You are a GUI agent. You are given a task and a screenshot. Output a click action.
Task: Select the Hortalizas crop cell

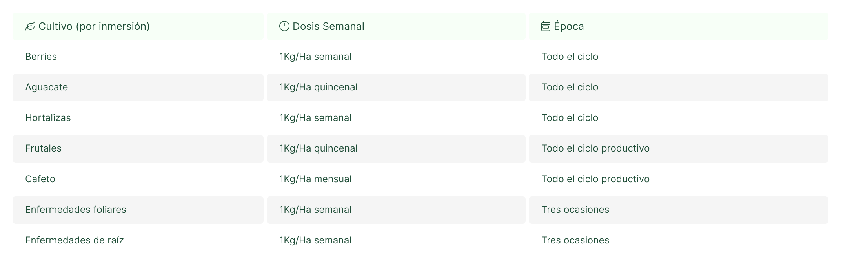coord(48,118)
